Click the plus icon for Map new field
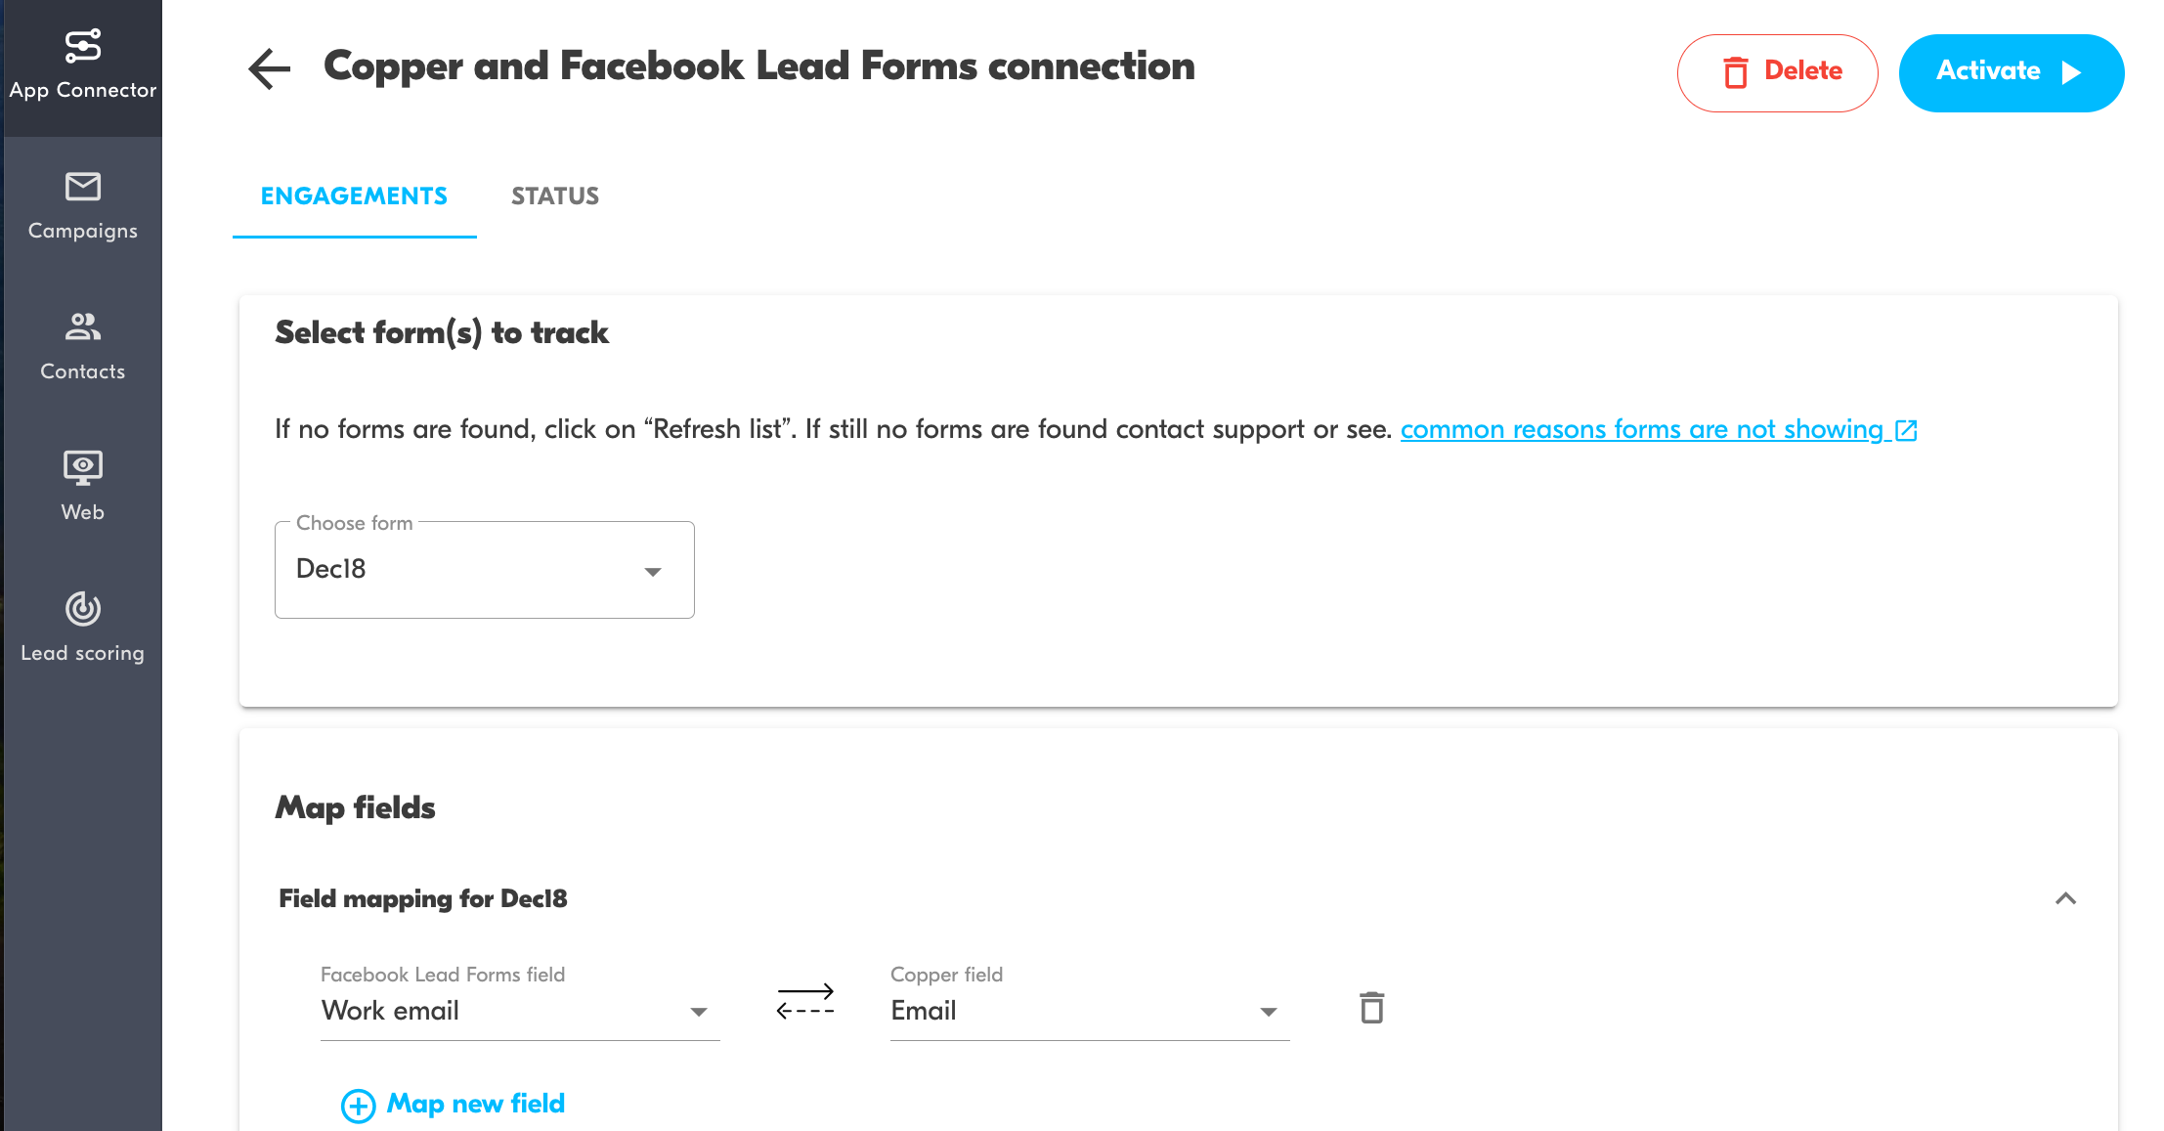Image resolution: width=2164 pixels, height=1131 pixels. (x=358, y=1106)
